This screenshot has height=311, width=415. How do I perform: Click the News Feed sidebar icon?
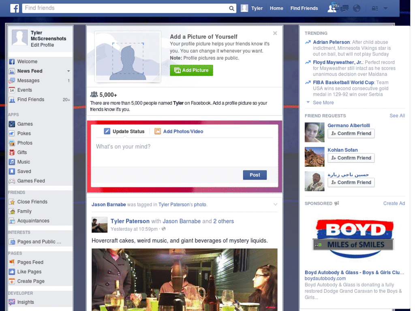click(12, 71)
